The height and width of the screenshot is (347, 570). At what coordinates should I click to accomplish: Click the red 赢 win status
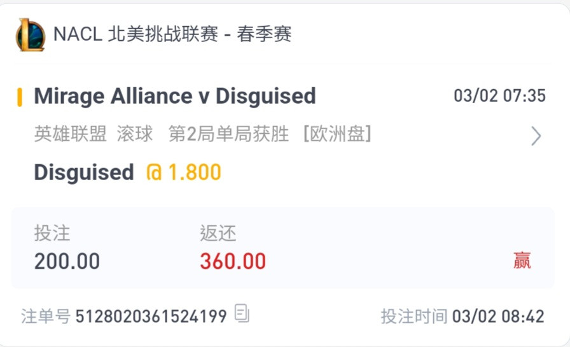(522, 260)
